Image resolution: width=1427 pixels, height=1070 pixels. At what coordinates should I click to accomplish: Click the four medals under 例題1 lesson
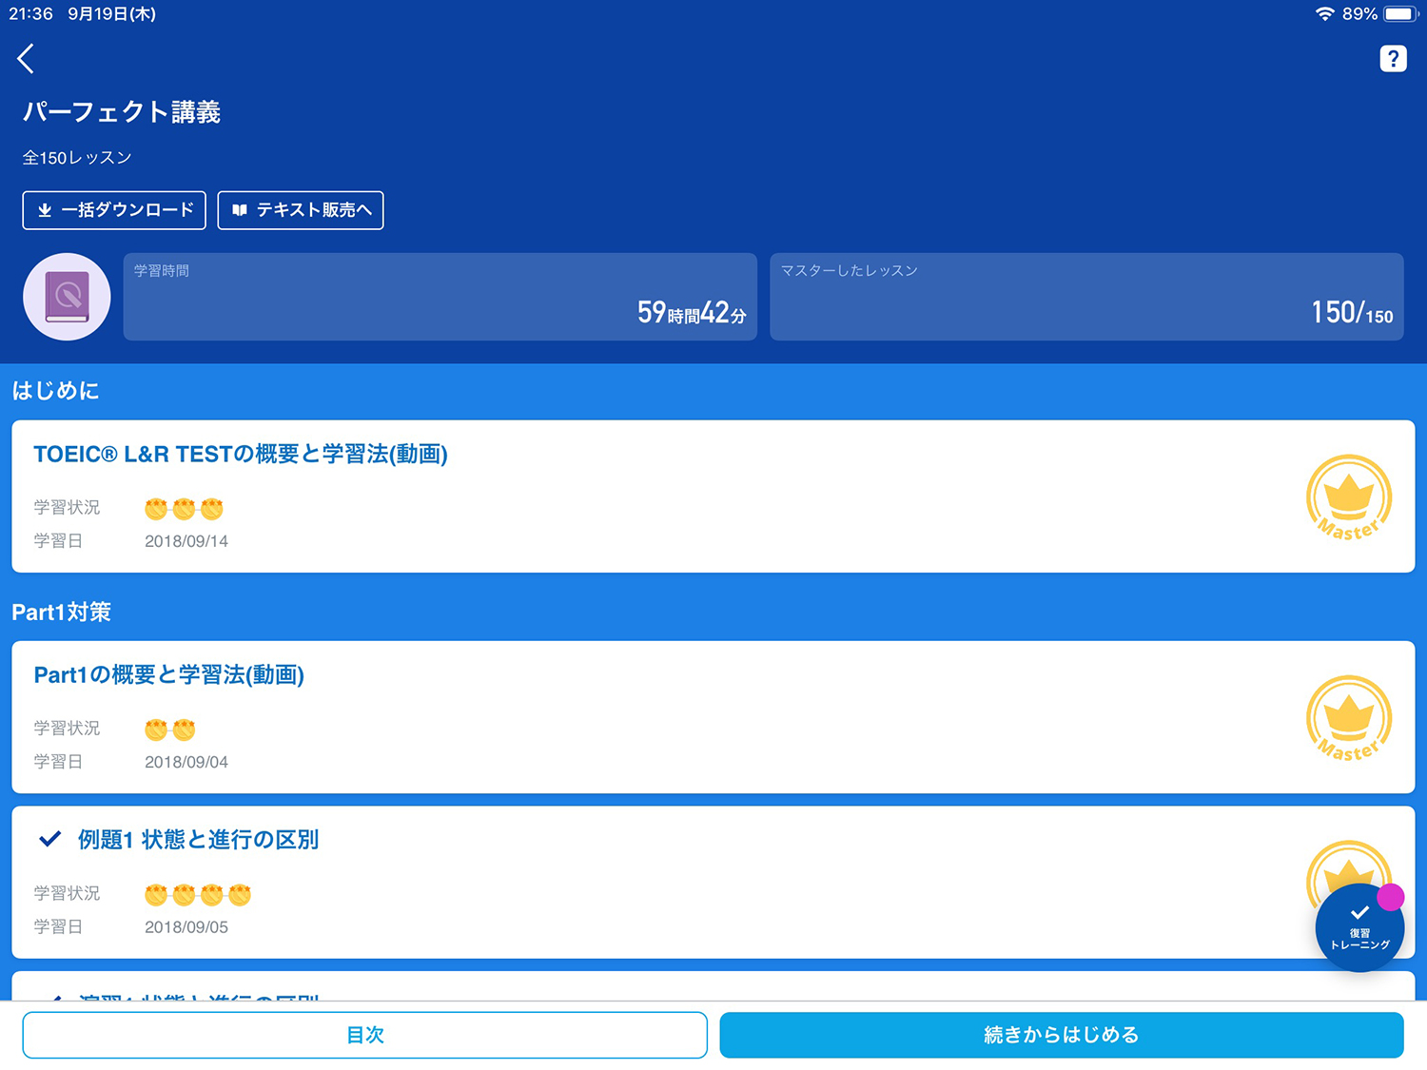tap(198, 894)
